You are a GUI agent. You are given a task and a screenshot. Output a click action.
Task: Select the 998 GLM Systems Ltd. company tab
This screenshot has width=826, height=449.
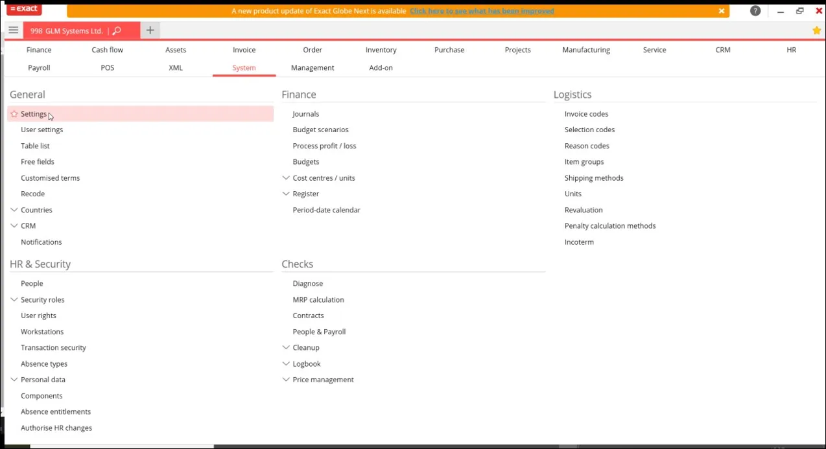67,30
